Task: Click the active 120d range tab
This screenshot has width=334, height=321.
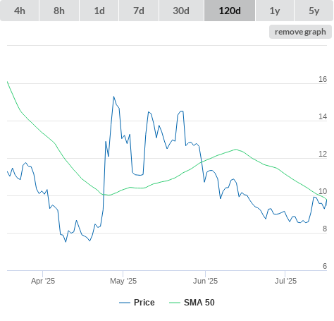Action: click(x=230, y=11)
